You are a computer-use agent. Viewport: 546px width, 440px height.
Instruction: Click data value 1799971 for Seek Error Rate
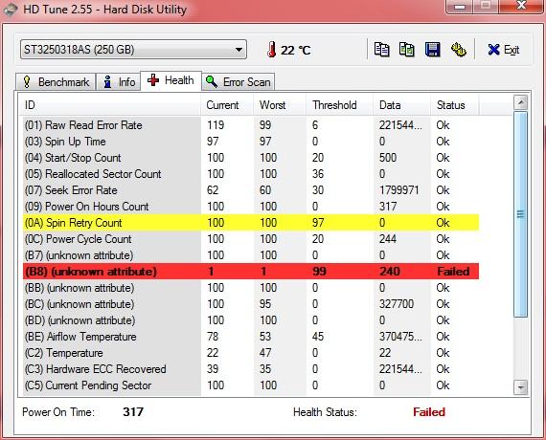point(399,190)
